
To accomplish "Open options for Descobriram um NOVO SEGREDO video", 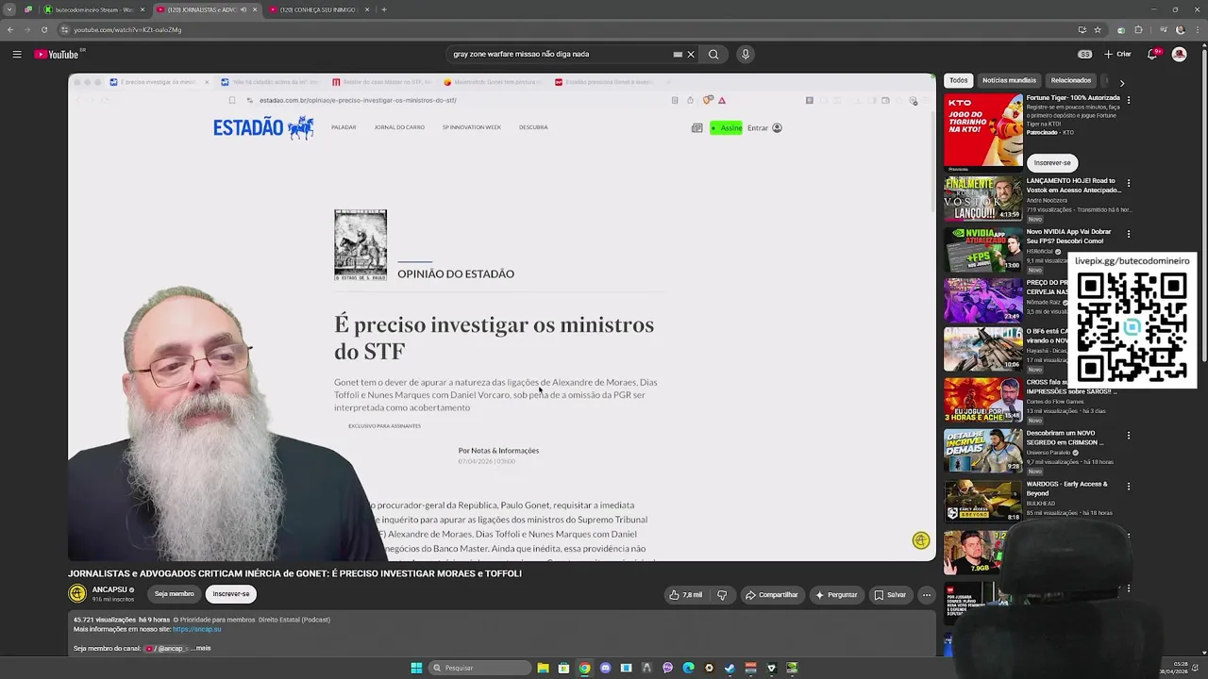I will [x=1129, y=436].
